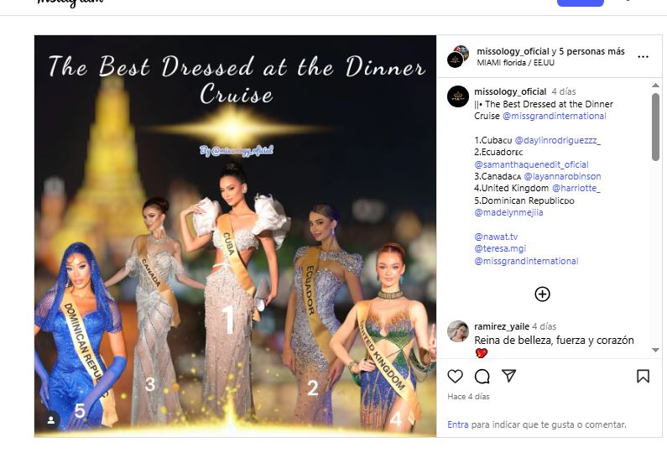Save the post with the bookmark icon
Image resolution: width=667 pixels, height=458 pixels.
coord(643,377)
